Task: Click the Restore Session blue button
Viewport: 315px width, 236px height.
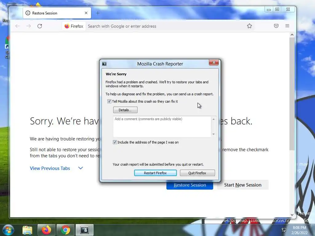Action: [189, 185]
